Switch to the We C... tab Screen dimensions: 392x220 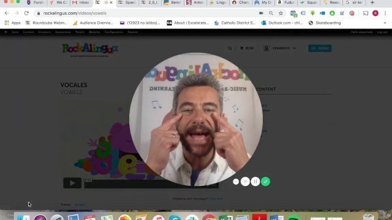tap(58, 2)
